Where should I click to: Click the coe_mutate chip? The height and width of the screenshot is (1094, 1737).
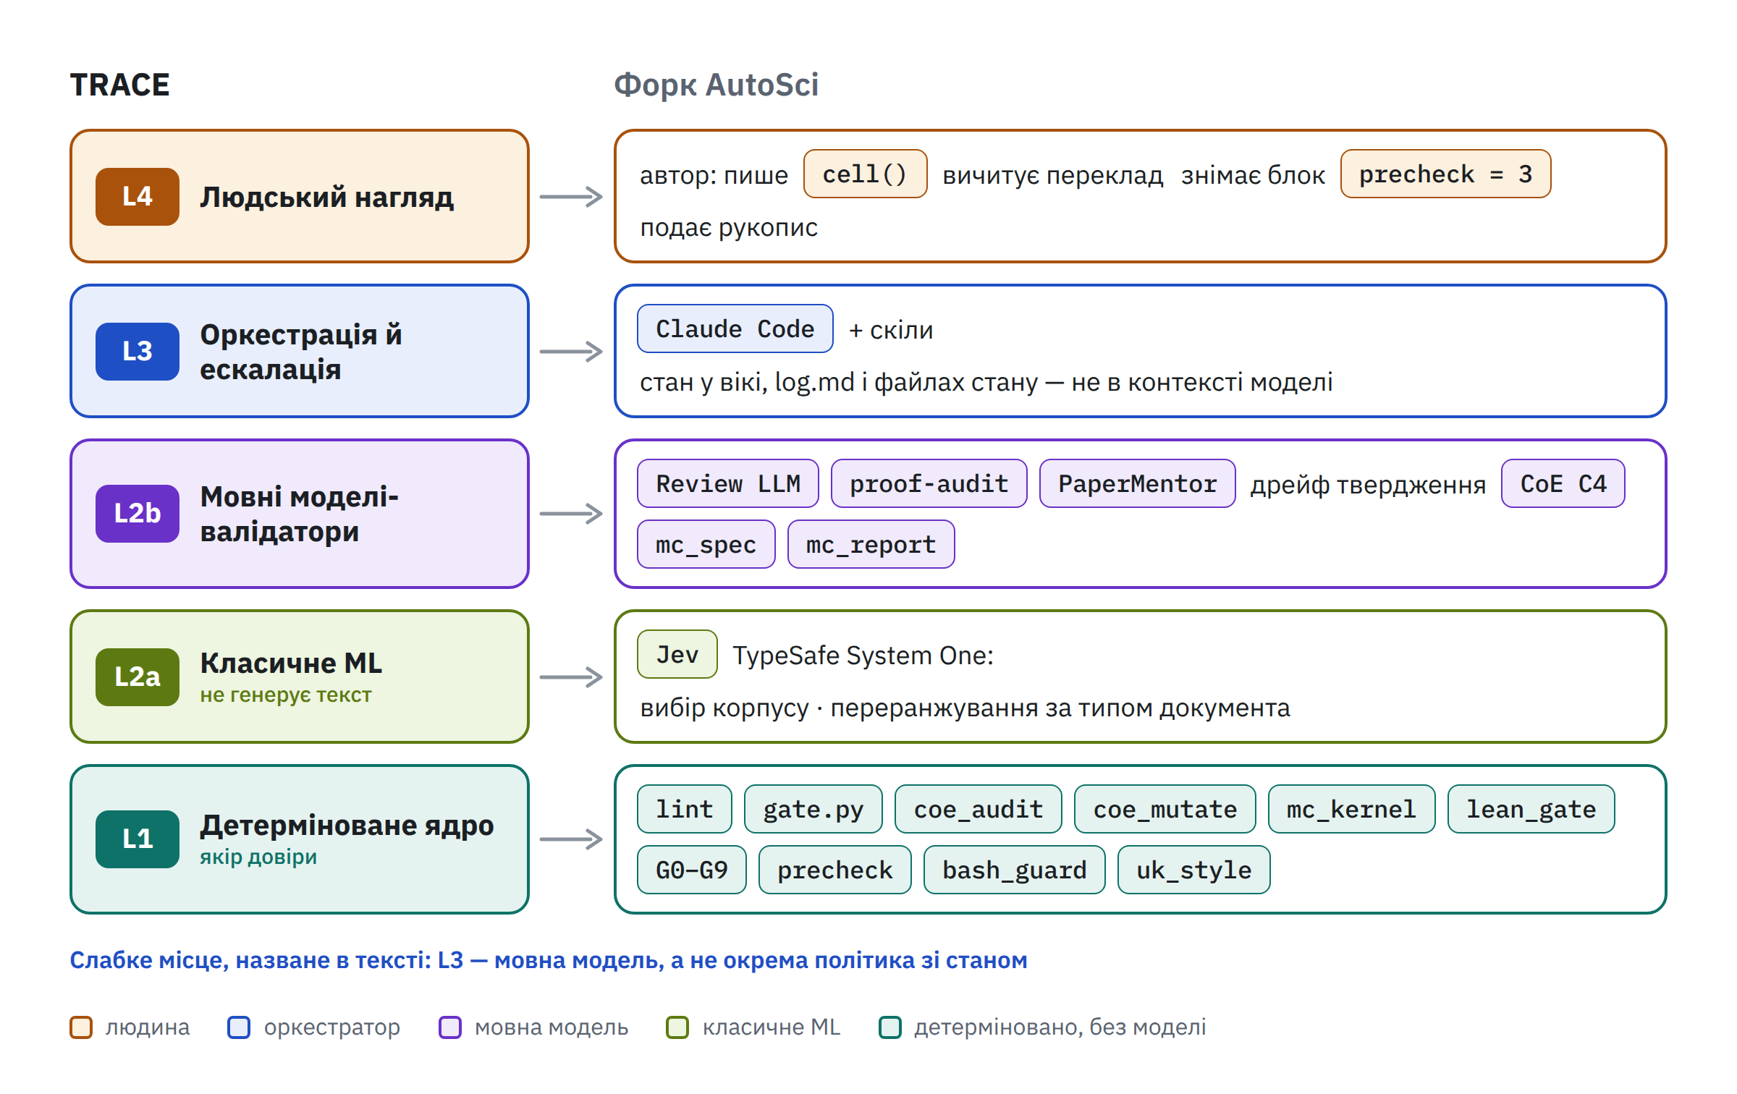pos(1165,810)
